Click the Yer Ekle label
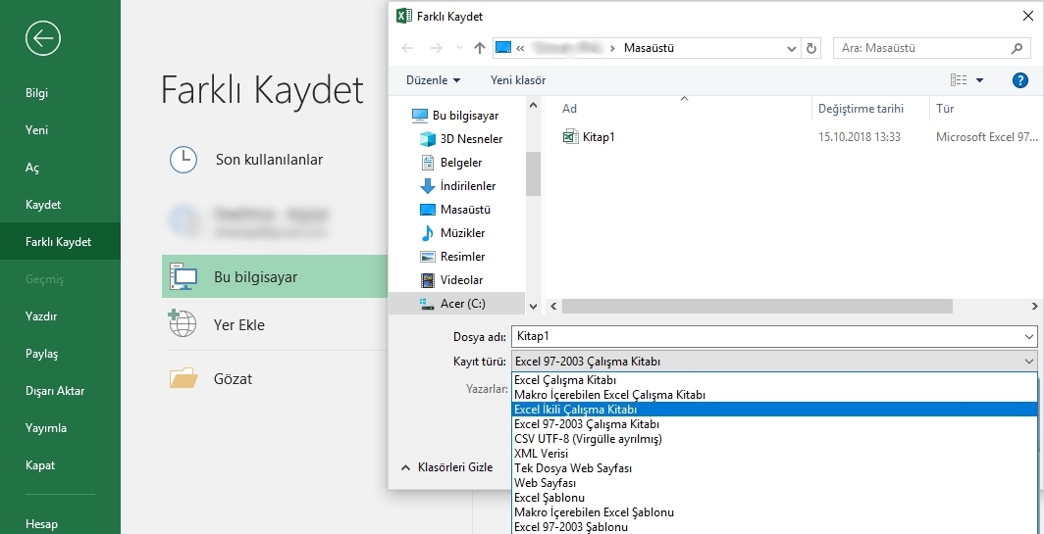Viewport: 1044px width, 534px height. click(239, 325)
